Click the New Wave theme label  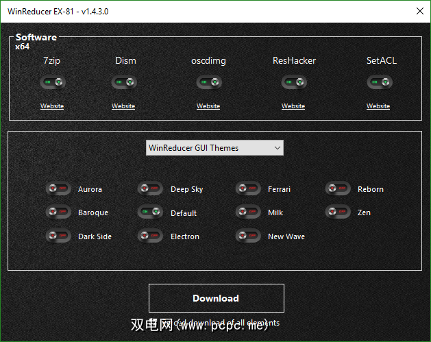286,236
